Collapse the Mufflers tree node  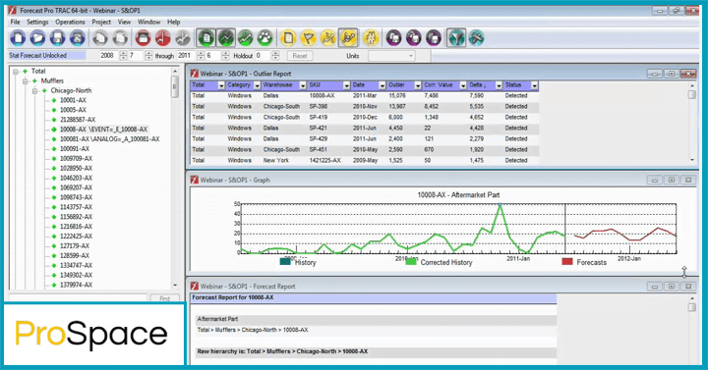[x=26, y=81]
